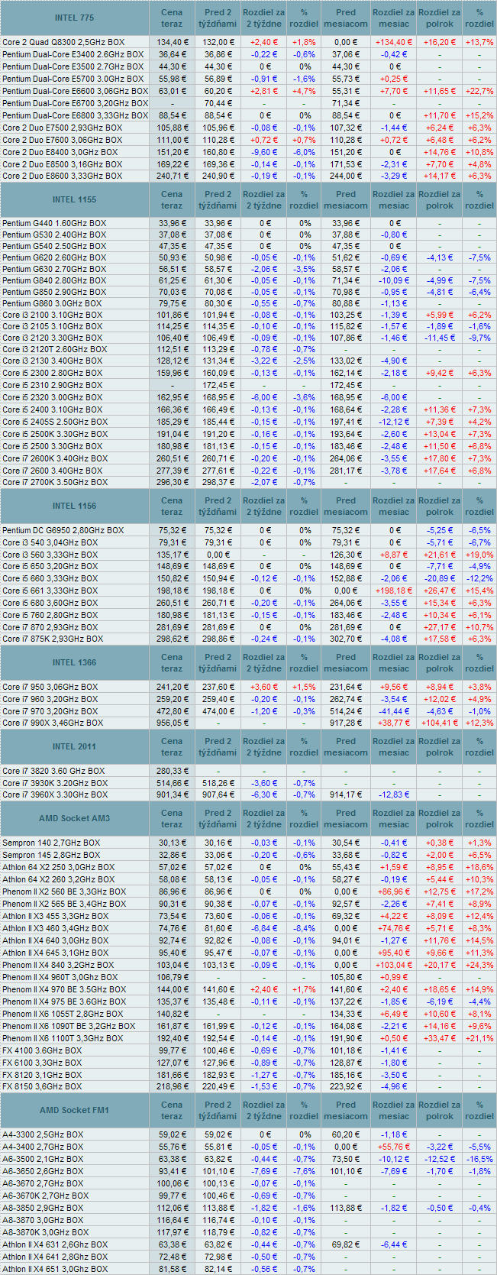Click the "INTEL 1156" section header
This screenshot has height=1275, width=497.
pos(75,506)
